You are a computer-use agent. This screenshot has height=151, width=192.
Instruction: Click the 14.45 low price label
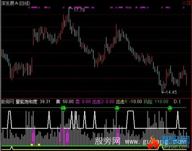pos(171,92)
